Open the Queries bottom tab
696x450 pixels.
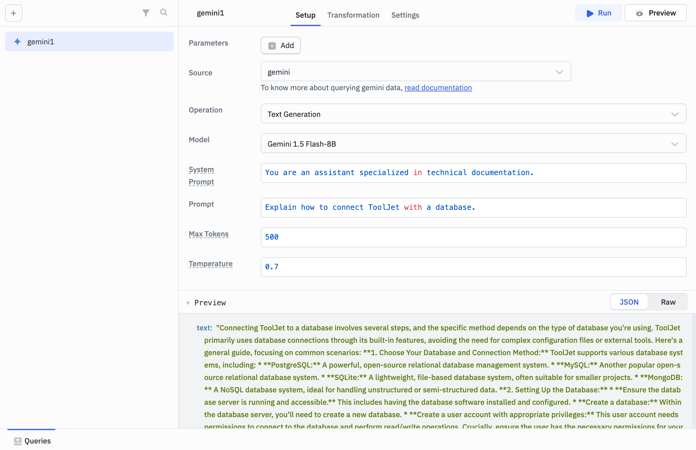(x=32, y=441)
